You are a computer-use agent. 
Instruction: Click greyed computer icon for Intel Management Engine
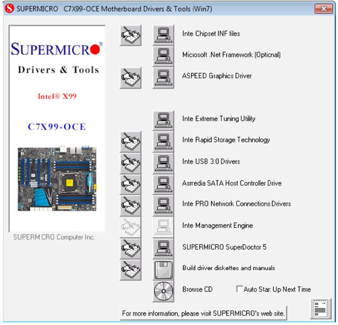[163, 227]
